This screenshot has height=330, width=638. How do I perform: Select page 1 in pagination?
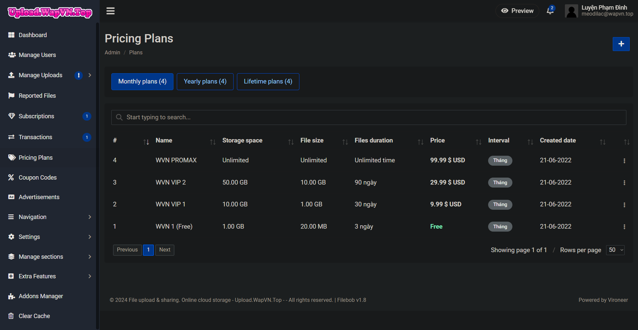(x=148, y=250)
